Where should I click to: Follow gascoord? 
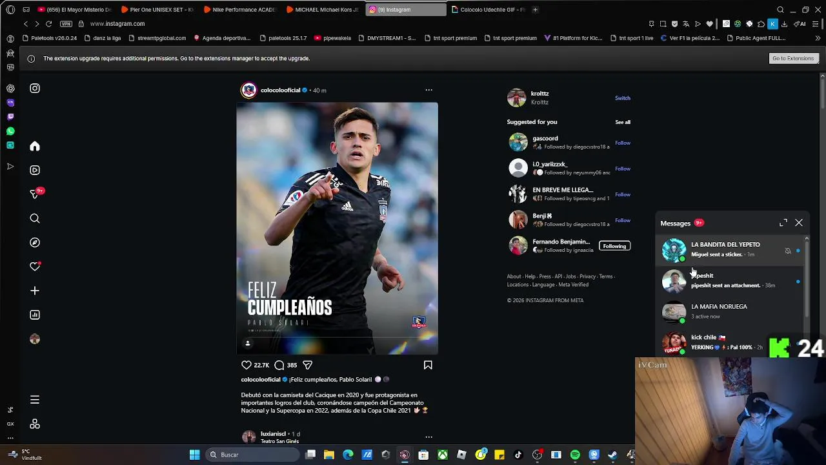(623, 143)
